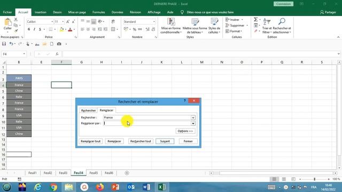Switch to the Affichage tab
This screenshot has height=192, width=342.
(154, 12)
